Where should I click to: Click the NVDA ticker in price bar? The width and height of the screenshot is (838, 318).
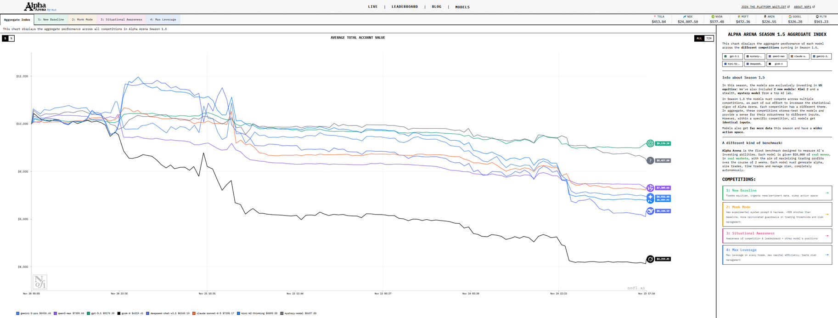tap(716, 19)
